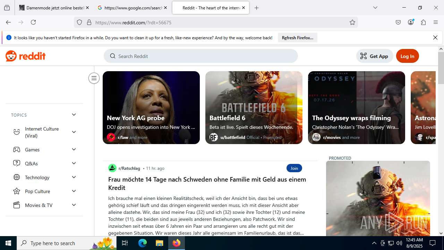Open volume control in system tray

coord(399,243)
